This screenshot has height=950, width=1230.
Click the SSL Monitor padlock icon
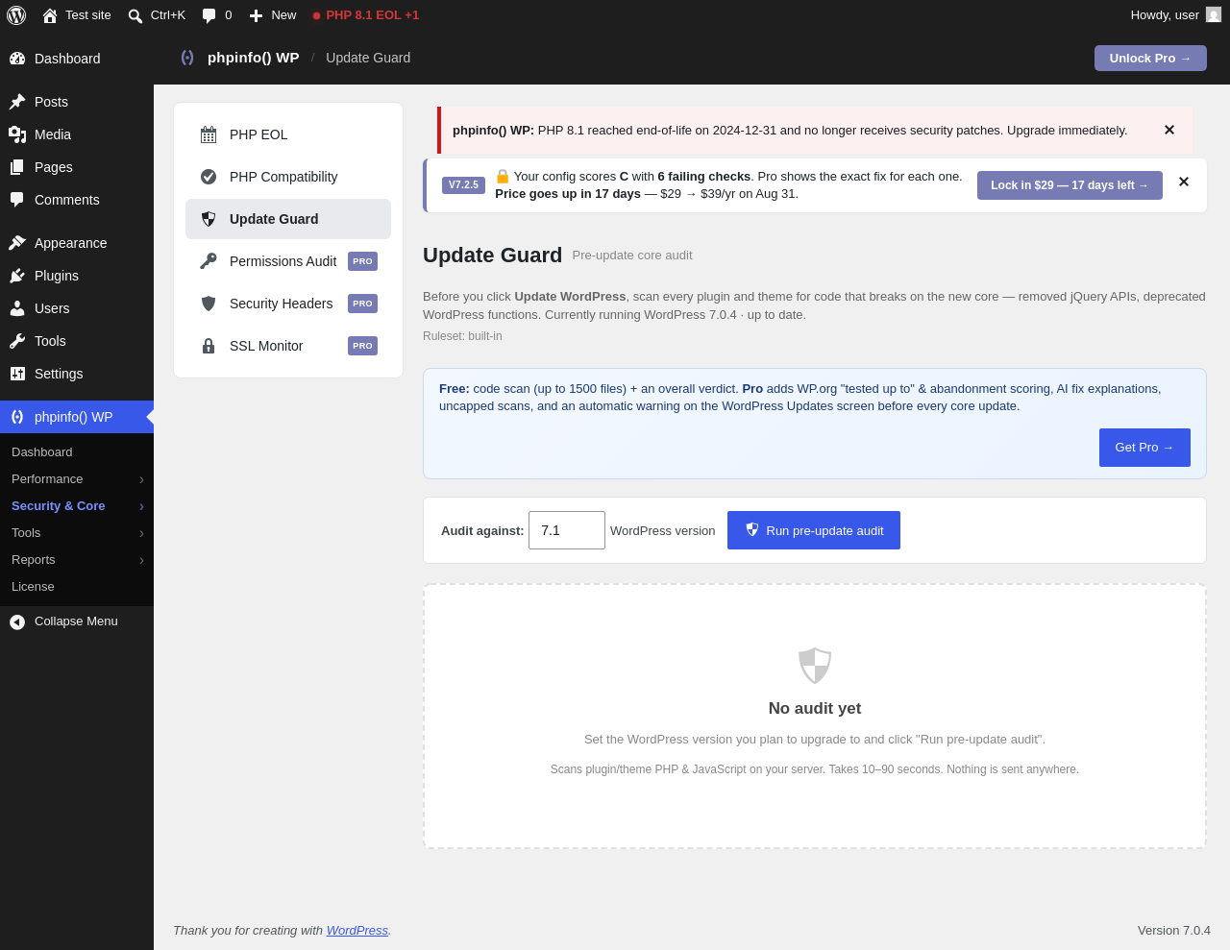209,346
